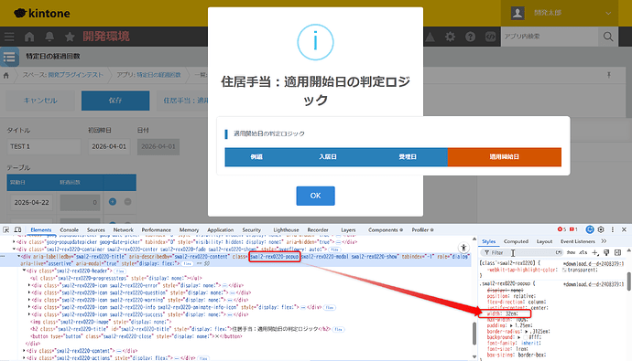This screenshot has height=361, width=632.
Task: Open the hamburger menu in the kintone header
Action: pos(9,37)
